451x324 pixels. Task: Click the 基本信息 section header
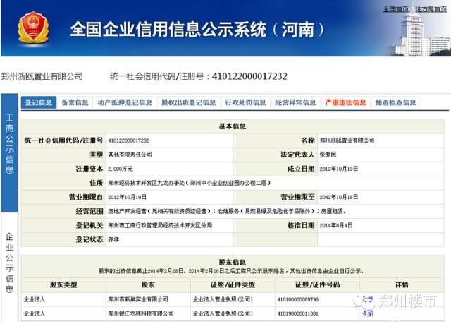coord(233,126)
